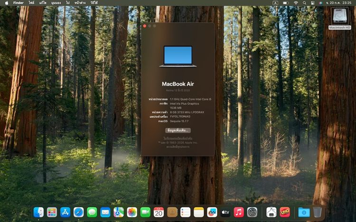Click the 1536 MB graphics memory value

(176, 108)
